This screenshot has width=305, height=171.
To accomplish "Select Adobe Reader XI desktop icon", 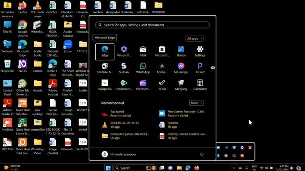I will (8, 107).
